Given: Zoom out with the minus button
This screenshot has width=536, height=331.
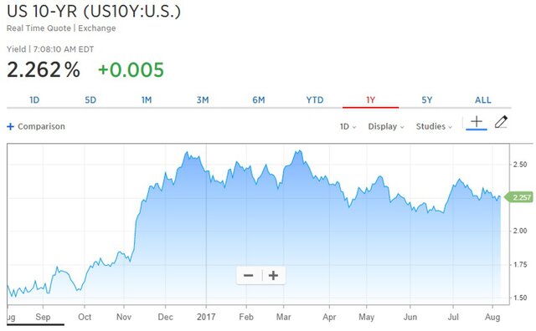Looking at the screenshot, I should pyautogui.click(x=249, y=275).
